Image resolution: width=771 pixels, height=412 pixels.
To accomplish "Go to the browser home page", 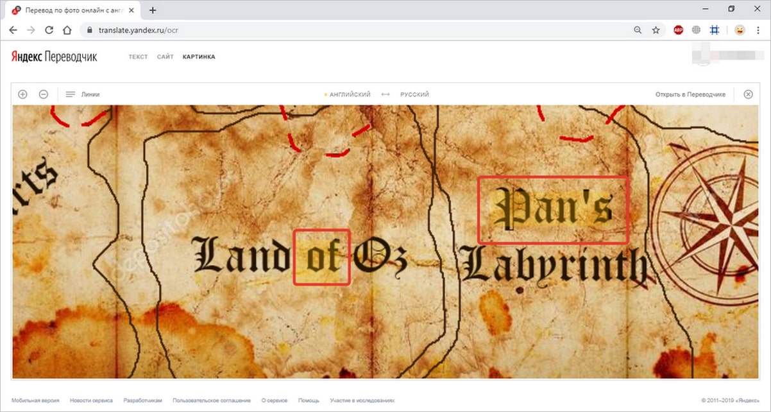I will pos(67,30).
